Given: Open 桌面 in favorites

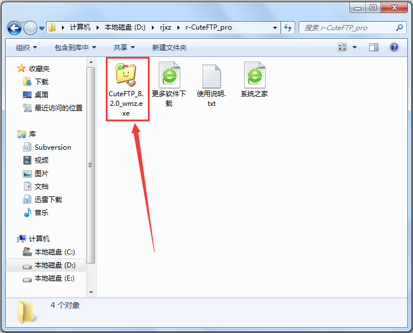Looking at the screenshot, I should click(42, 94).
